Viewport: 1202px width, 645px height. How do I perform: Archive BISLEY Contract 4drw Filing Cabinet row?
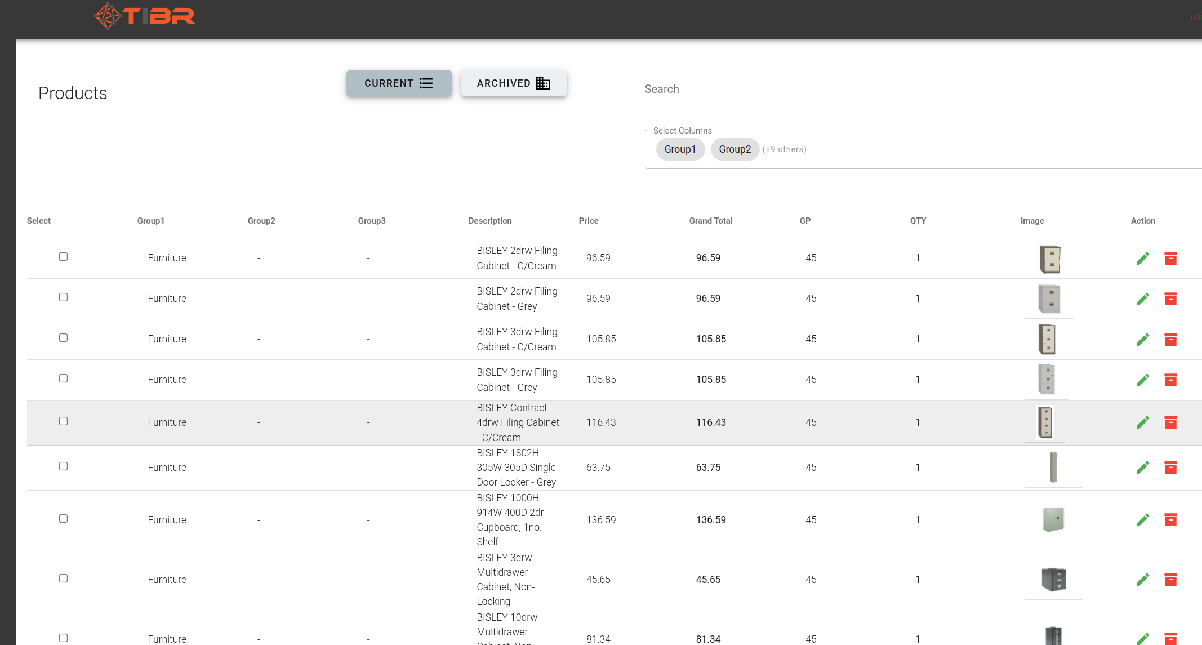1170,422
